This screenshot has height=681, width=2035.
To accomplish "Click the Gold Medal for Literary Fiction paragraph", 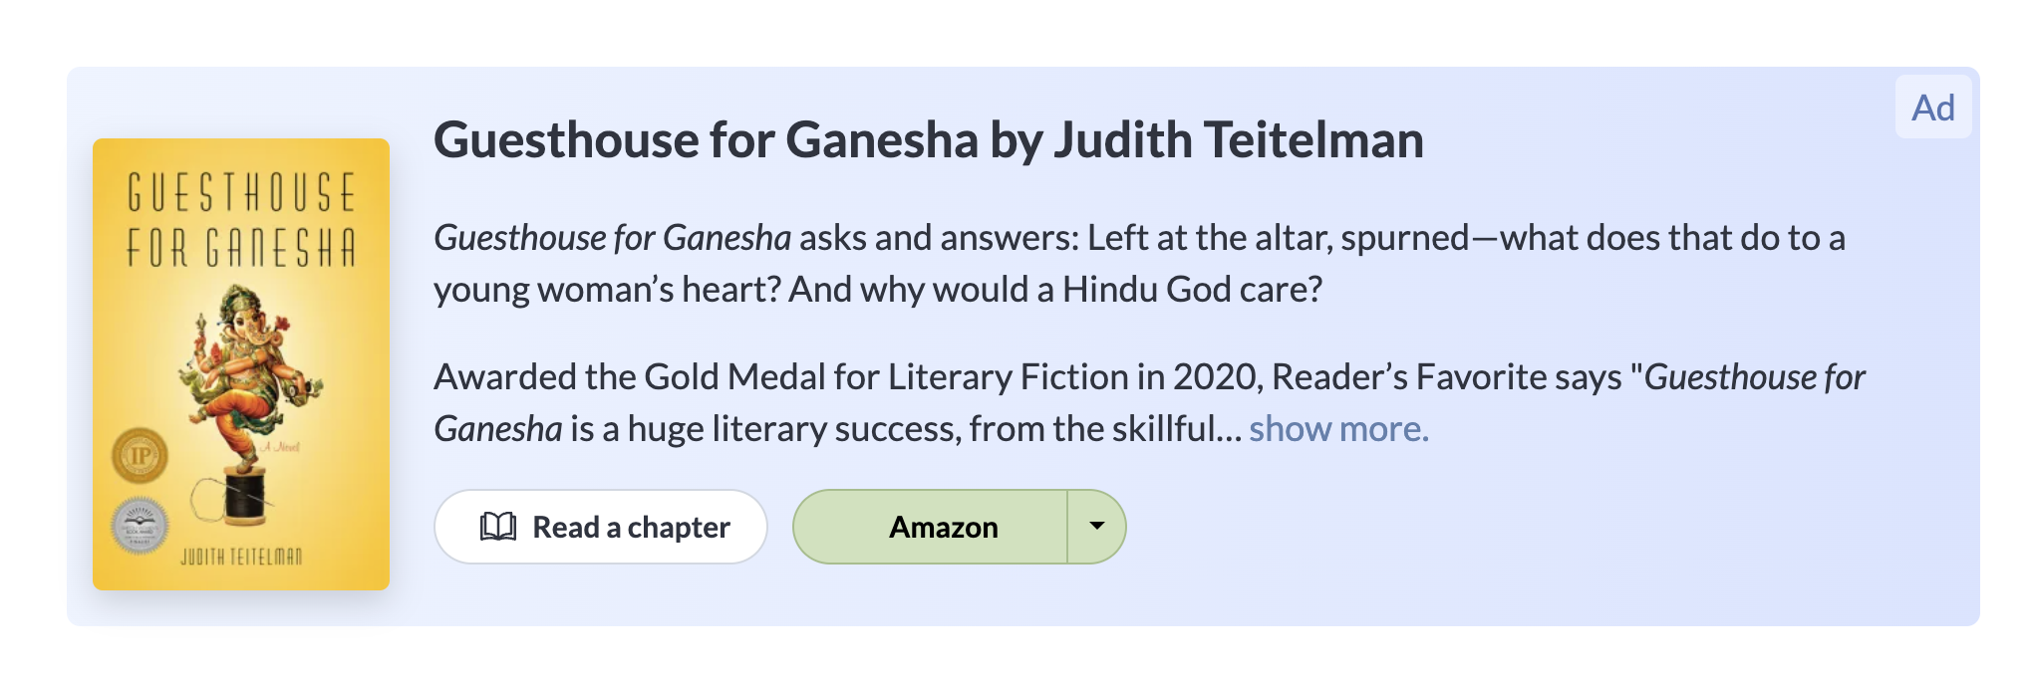I will 1149,403.
